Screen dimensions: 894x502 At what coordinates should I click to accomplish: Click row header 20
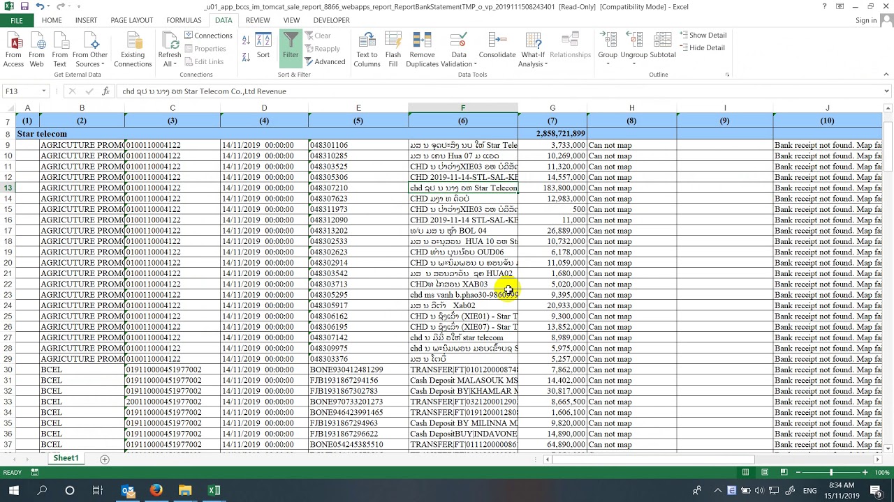click(x=8, y=263)
